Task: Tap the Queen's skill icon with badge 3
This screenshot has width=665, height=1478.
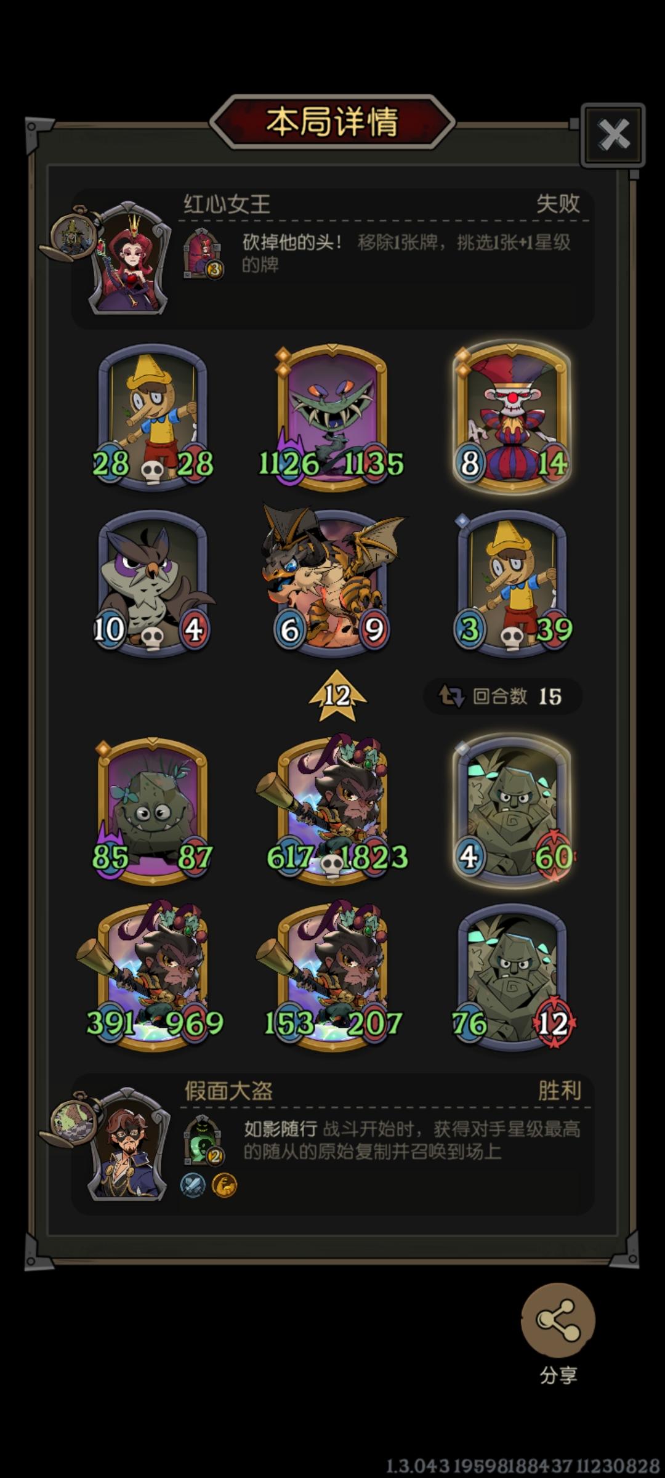Action: [203, 253]
